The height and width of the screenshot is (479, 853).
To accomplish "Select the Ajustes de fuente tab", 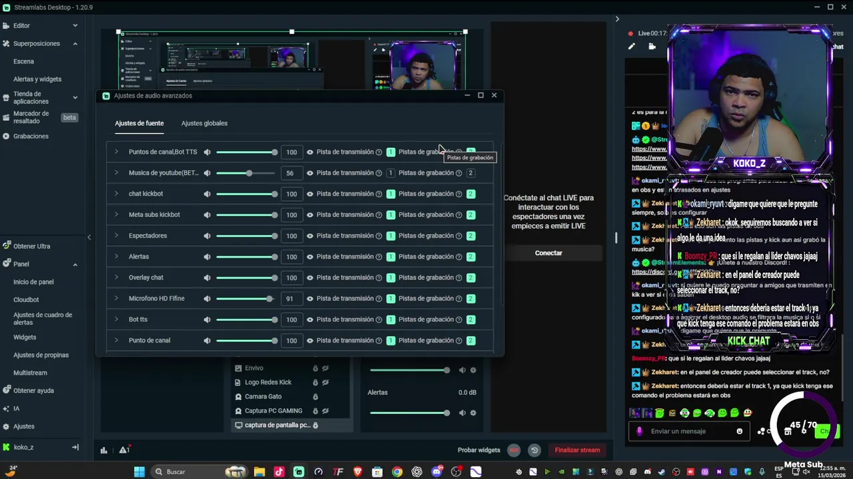I will point(139,123).
